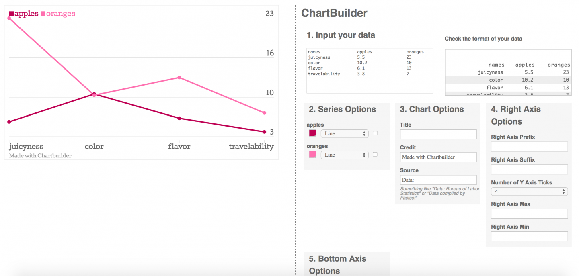
Task: Change the oranges series color swatch
Action: [x=312, y=154]
